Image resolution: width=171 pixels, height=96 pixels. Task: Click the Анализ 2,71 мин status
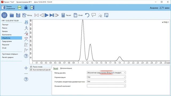[x=160, y=8]
